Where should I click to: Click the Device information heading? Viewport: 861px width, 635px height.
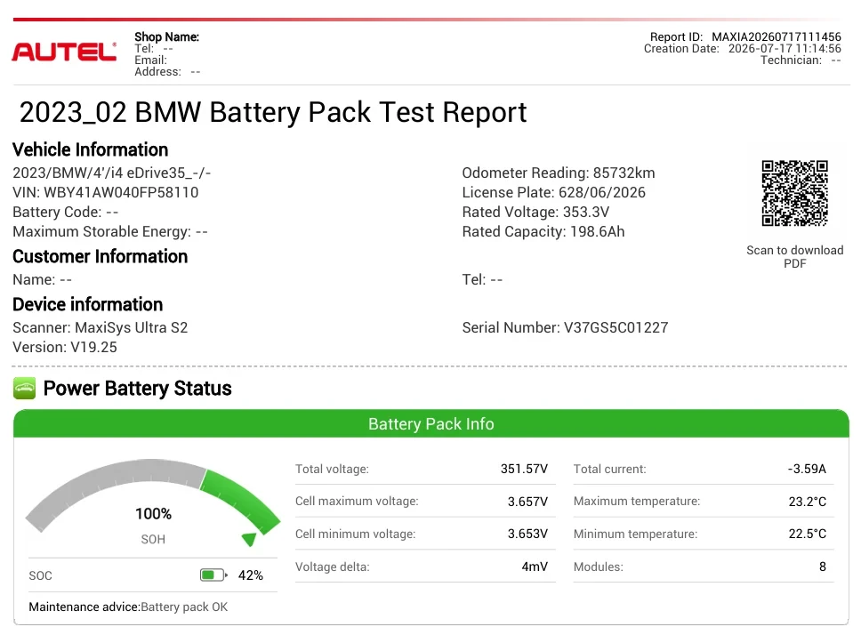pyautogui.click(x=88, y=304)
